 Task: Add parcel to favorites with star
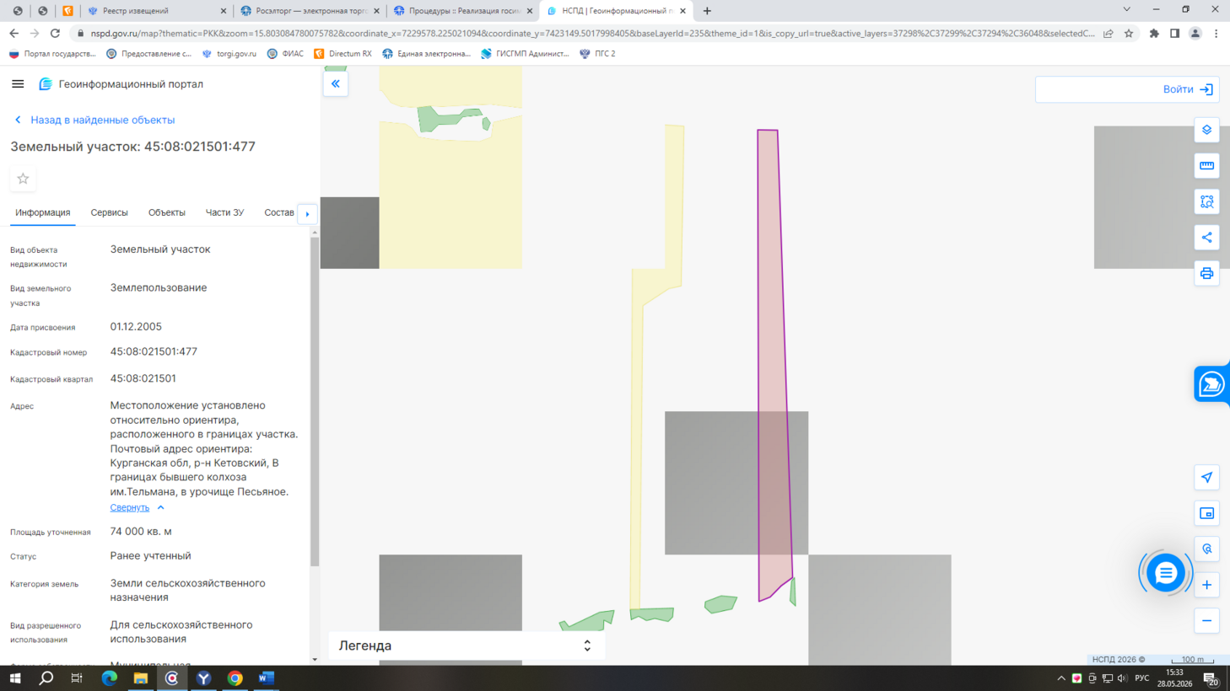pyautogui.click(x=23, y=179)
